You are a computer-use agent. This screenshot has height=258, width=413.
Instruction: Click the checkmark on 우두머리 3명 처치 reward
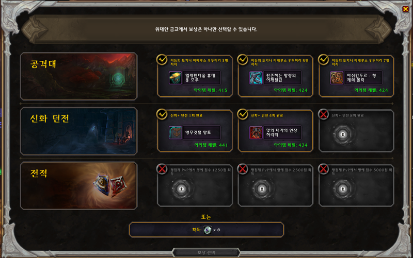pyautogui.click(x=162, y=60)
